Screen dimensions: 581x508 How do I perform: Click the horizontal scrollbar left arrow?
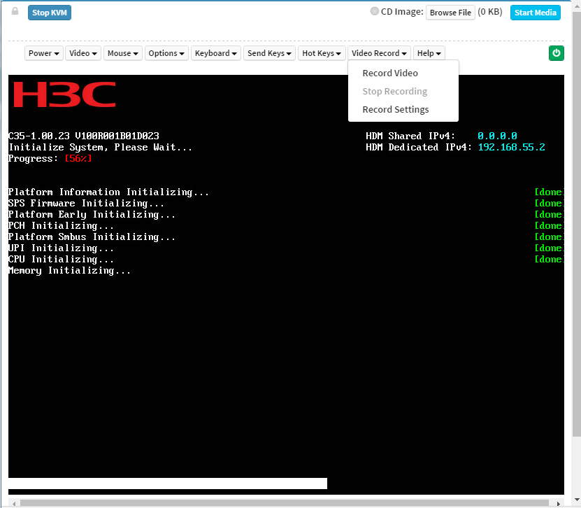point(14,504)
